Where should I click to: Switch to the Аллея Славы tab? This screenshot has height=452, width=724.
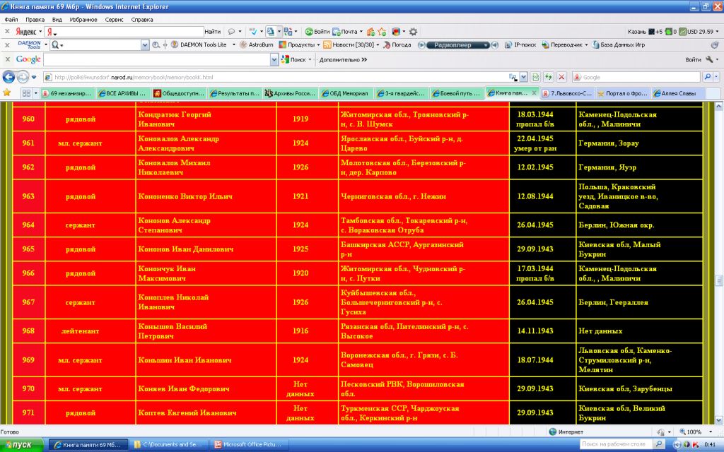point(677,93)
